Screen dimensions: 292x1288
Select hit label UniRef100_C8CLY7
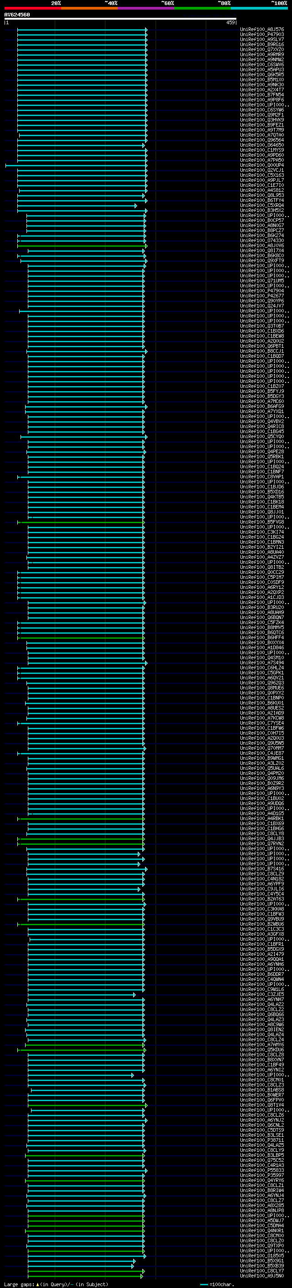tap(262, 1271)
